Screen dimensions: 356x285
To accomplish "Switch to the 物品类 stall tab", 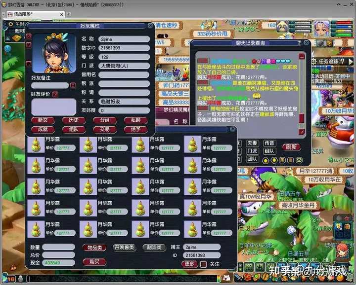I will coord(94,248).
